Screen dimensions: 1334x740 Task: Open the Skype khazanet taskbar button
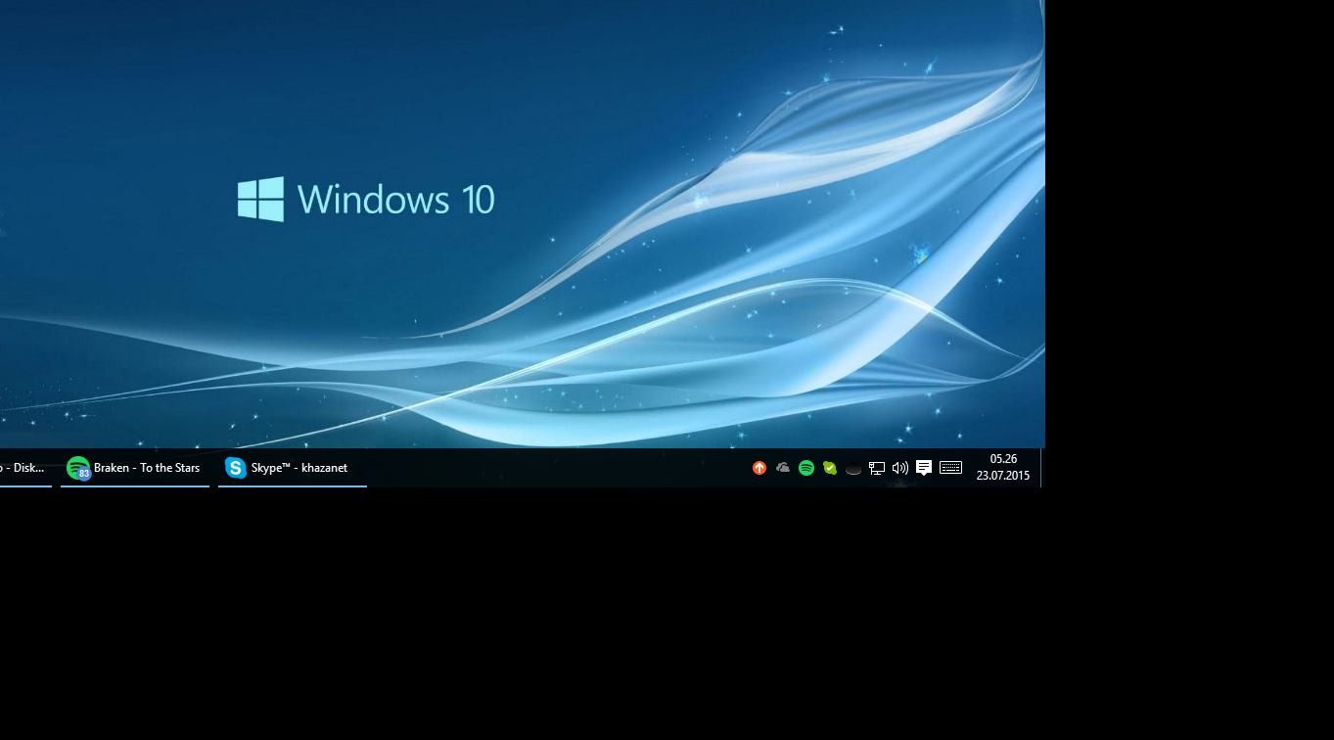(293, 468)
